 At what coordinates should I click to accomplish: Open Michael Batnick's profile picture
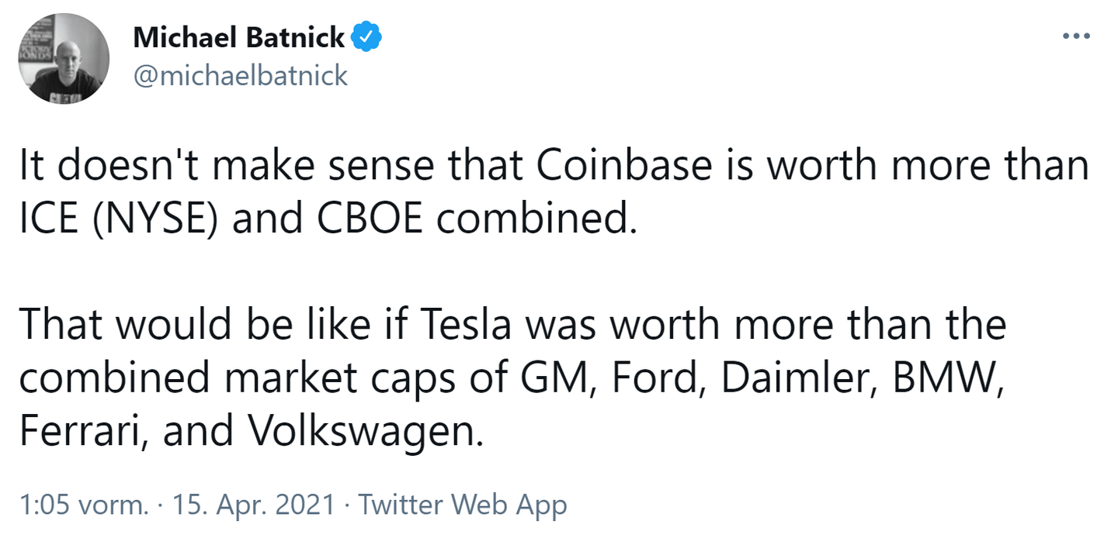[64, 58]
